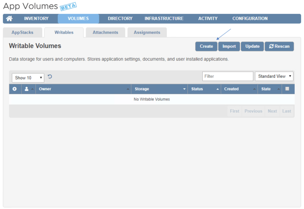Click the Update button
This screenshot has width=304, height=209.
click(x=252, y=46)
